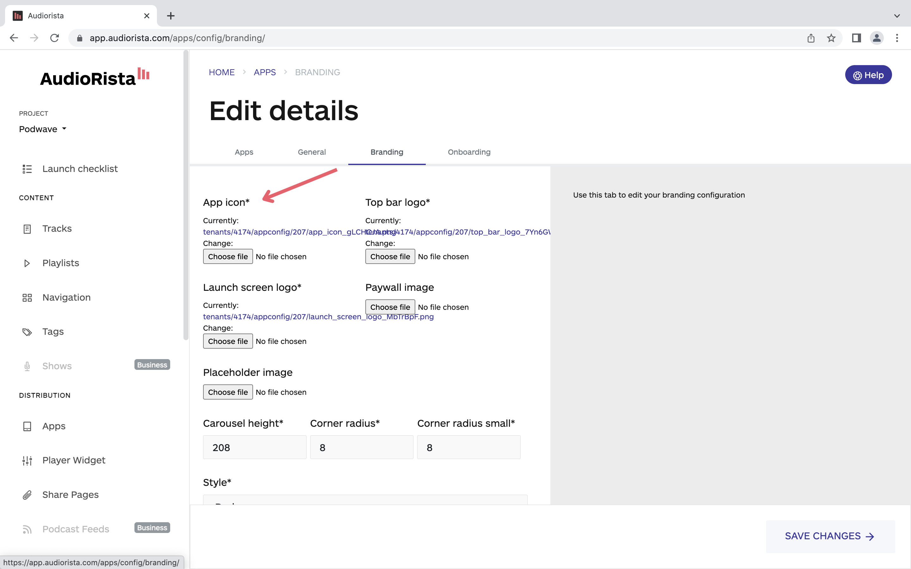Click the sidebar vertical scrollbar
Screen dimensions: 911x569
(186, 196)
